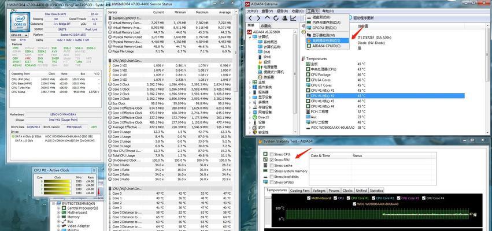The image size is (492, 231).
Task: Click the Stress FPU chip icon
Action: coord(265,159)
